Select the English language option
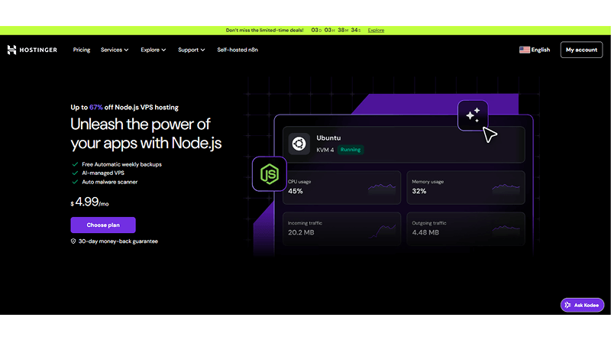 click(541, 50)
